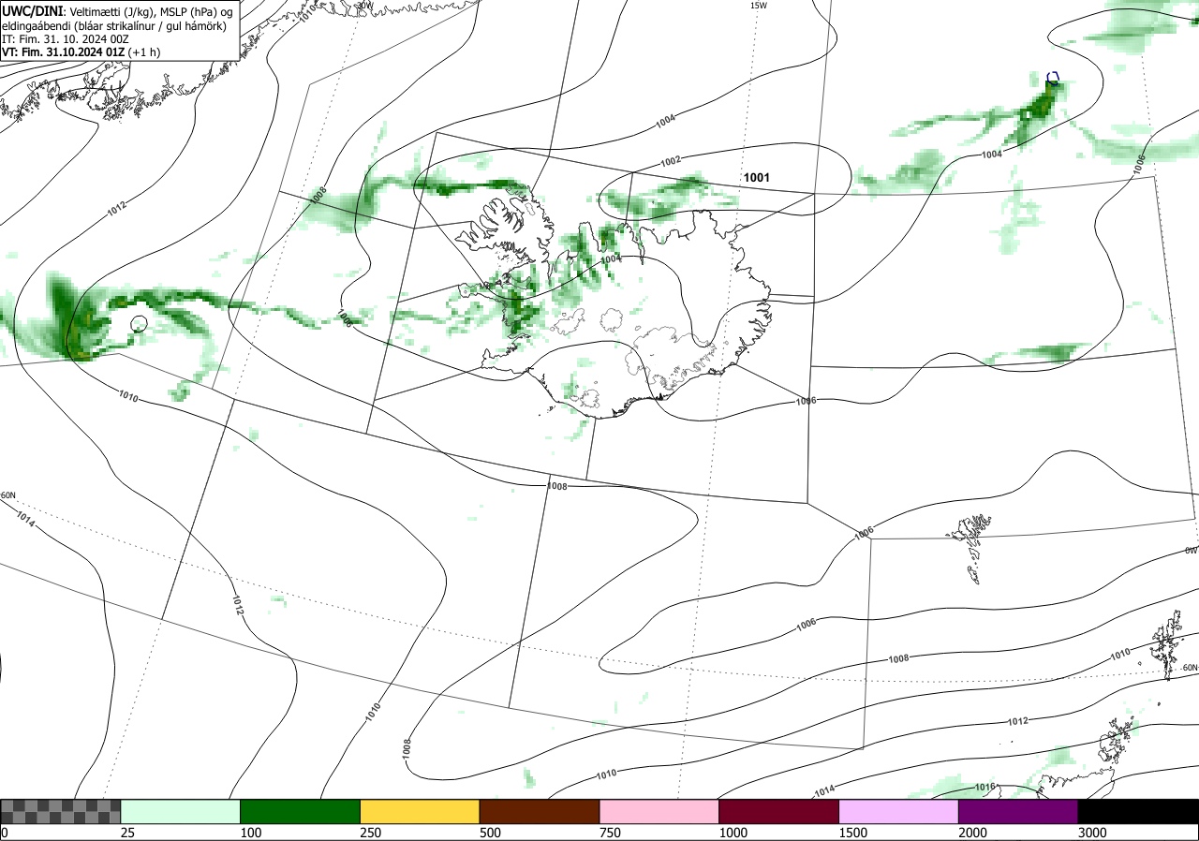The image size is (1199, 841).
Task: Click the "1016" isobar label
Action: pyautogui.click(x=984, y=787)
